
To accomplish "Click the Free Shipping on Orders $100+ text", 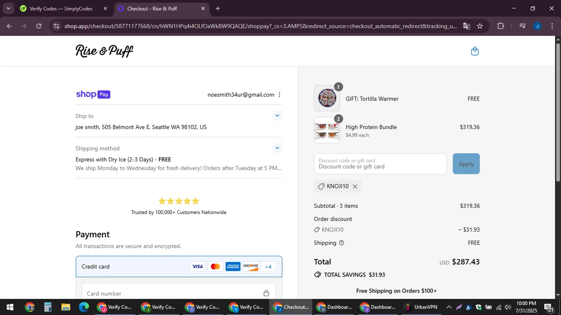I will [396, 291].
